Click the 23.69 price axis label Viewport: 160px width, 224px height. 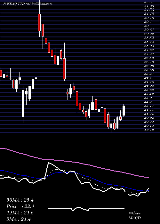pyautogui.click(x=149, y=90)
